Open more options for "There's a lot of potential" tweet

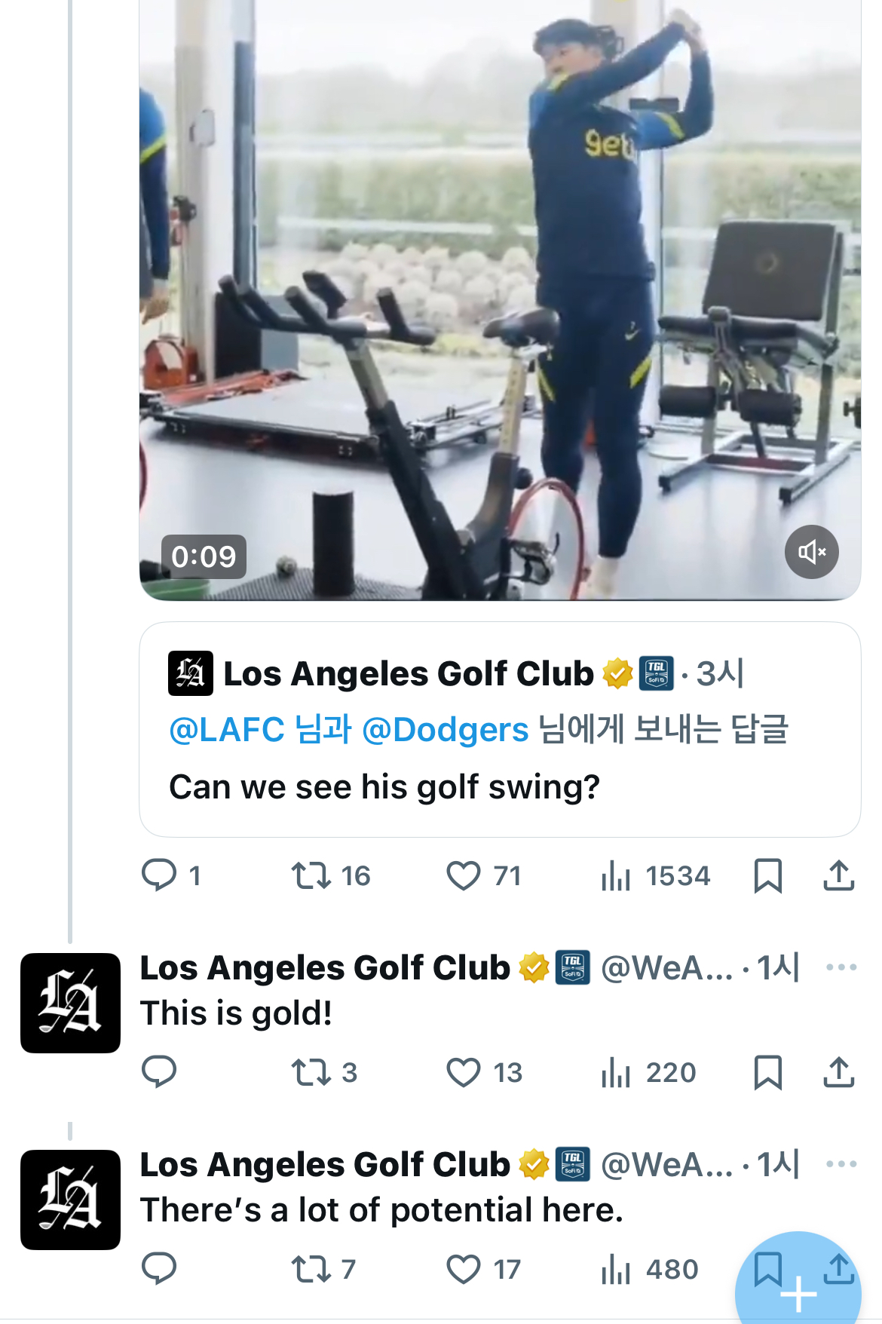coord(841,1163)
